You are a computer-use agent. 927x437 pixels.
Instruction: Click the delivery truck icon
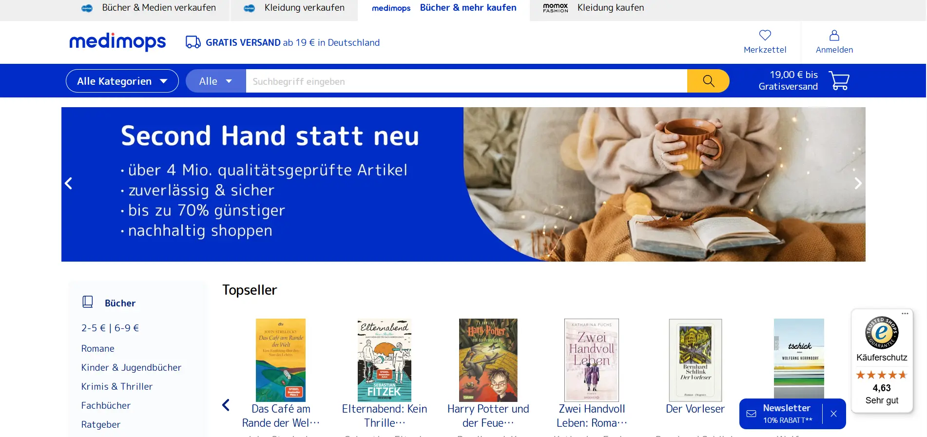[193, 42]
